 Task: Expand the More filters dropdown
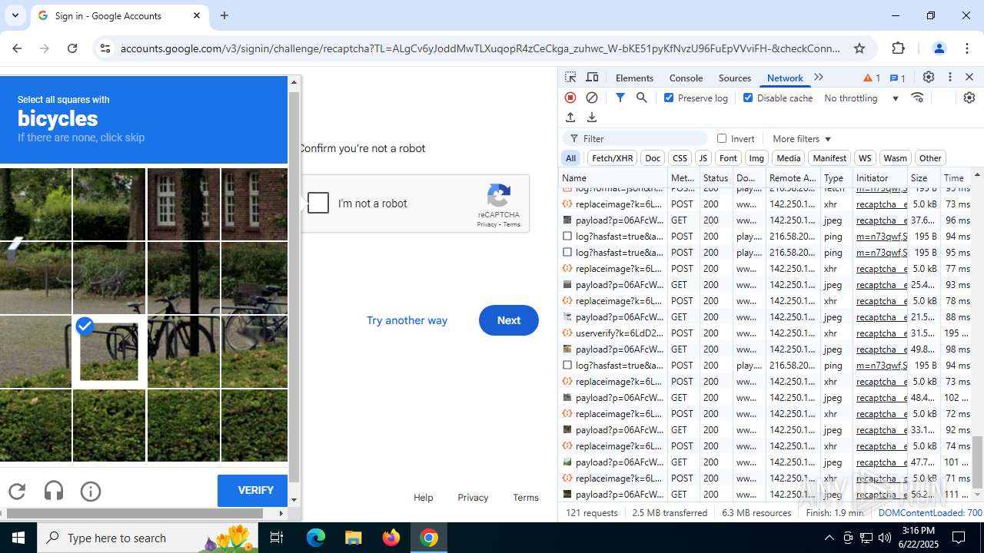tap(802, 138)
